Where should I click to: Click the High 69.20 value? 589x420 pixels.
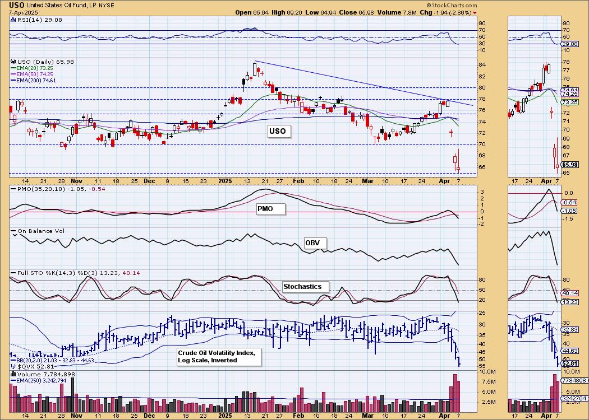[x=287, y=12]
